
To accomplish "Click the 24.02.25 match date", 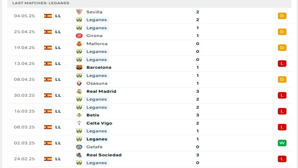I will pyautogui.click(x=24, y=159).
